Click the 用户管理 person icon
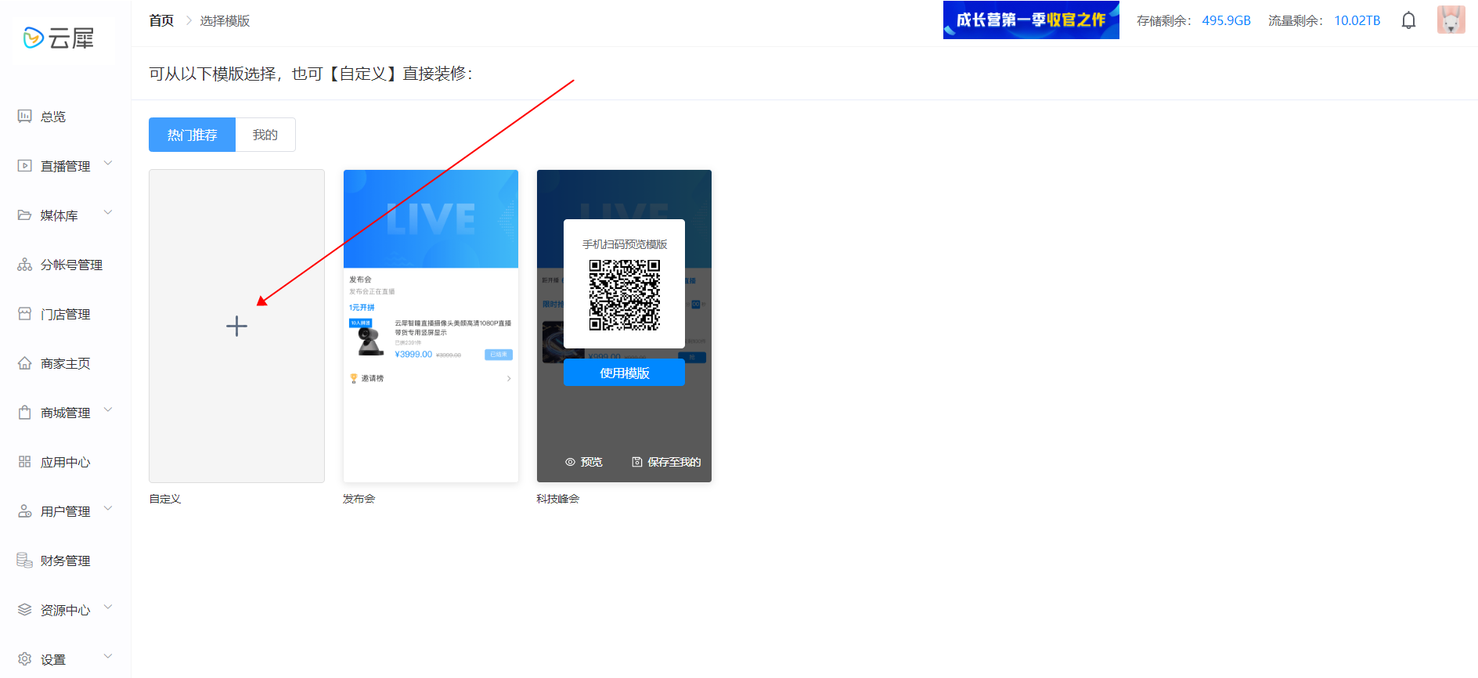 tap(25, 511)
